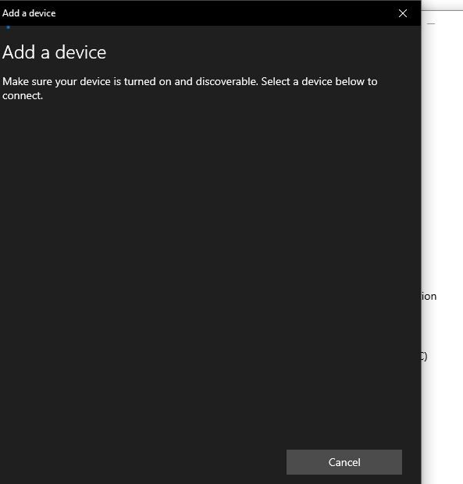Click the word 'connect.' in the instructions
Viewport: 463px width, 484px height.
tap(23, 96)
